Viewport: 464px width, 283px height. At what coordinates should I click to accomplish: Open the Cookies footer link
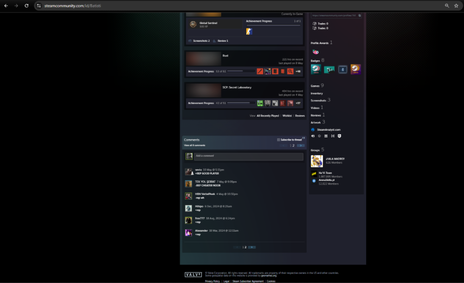tap(271, 281)
